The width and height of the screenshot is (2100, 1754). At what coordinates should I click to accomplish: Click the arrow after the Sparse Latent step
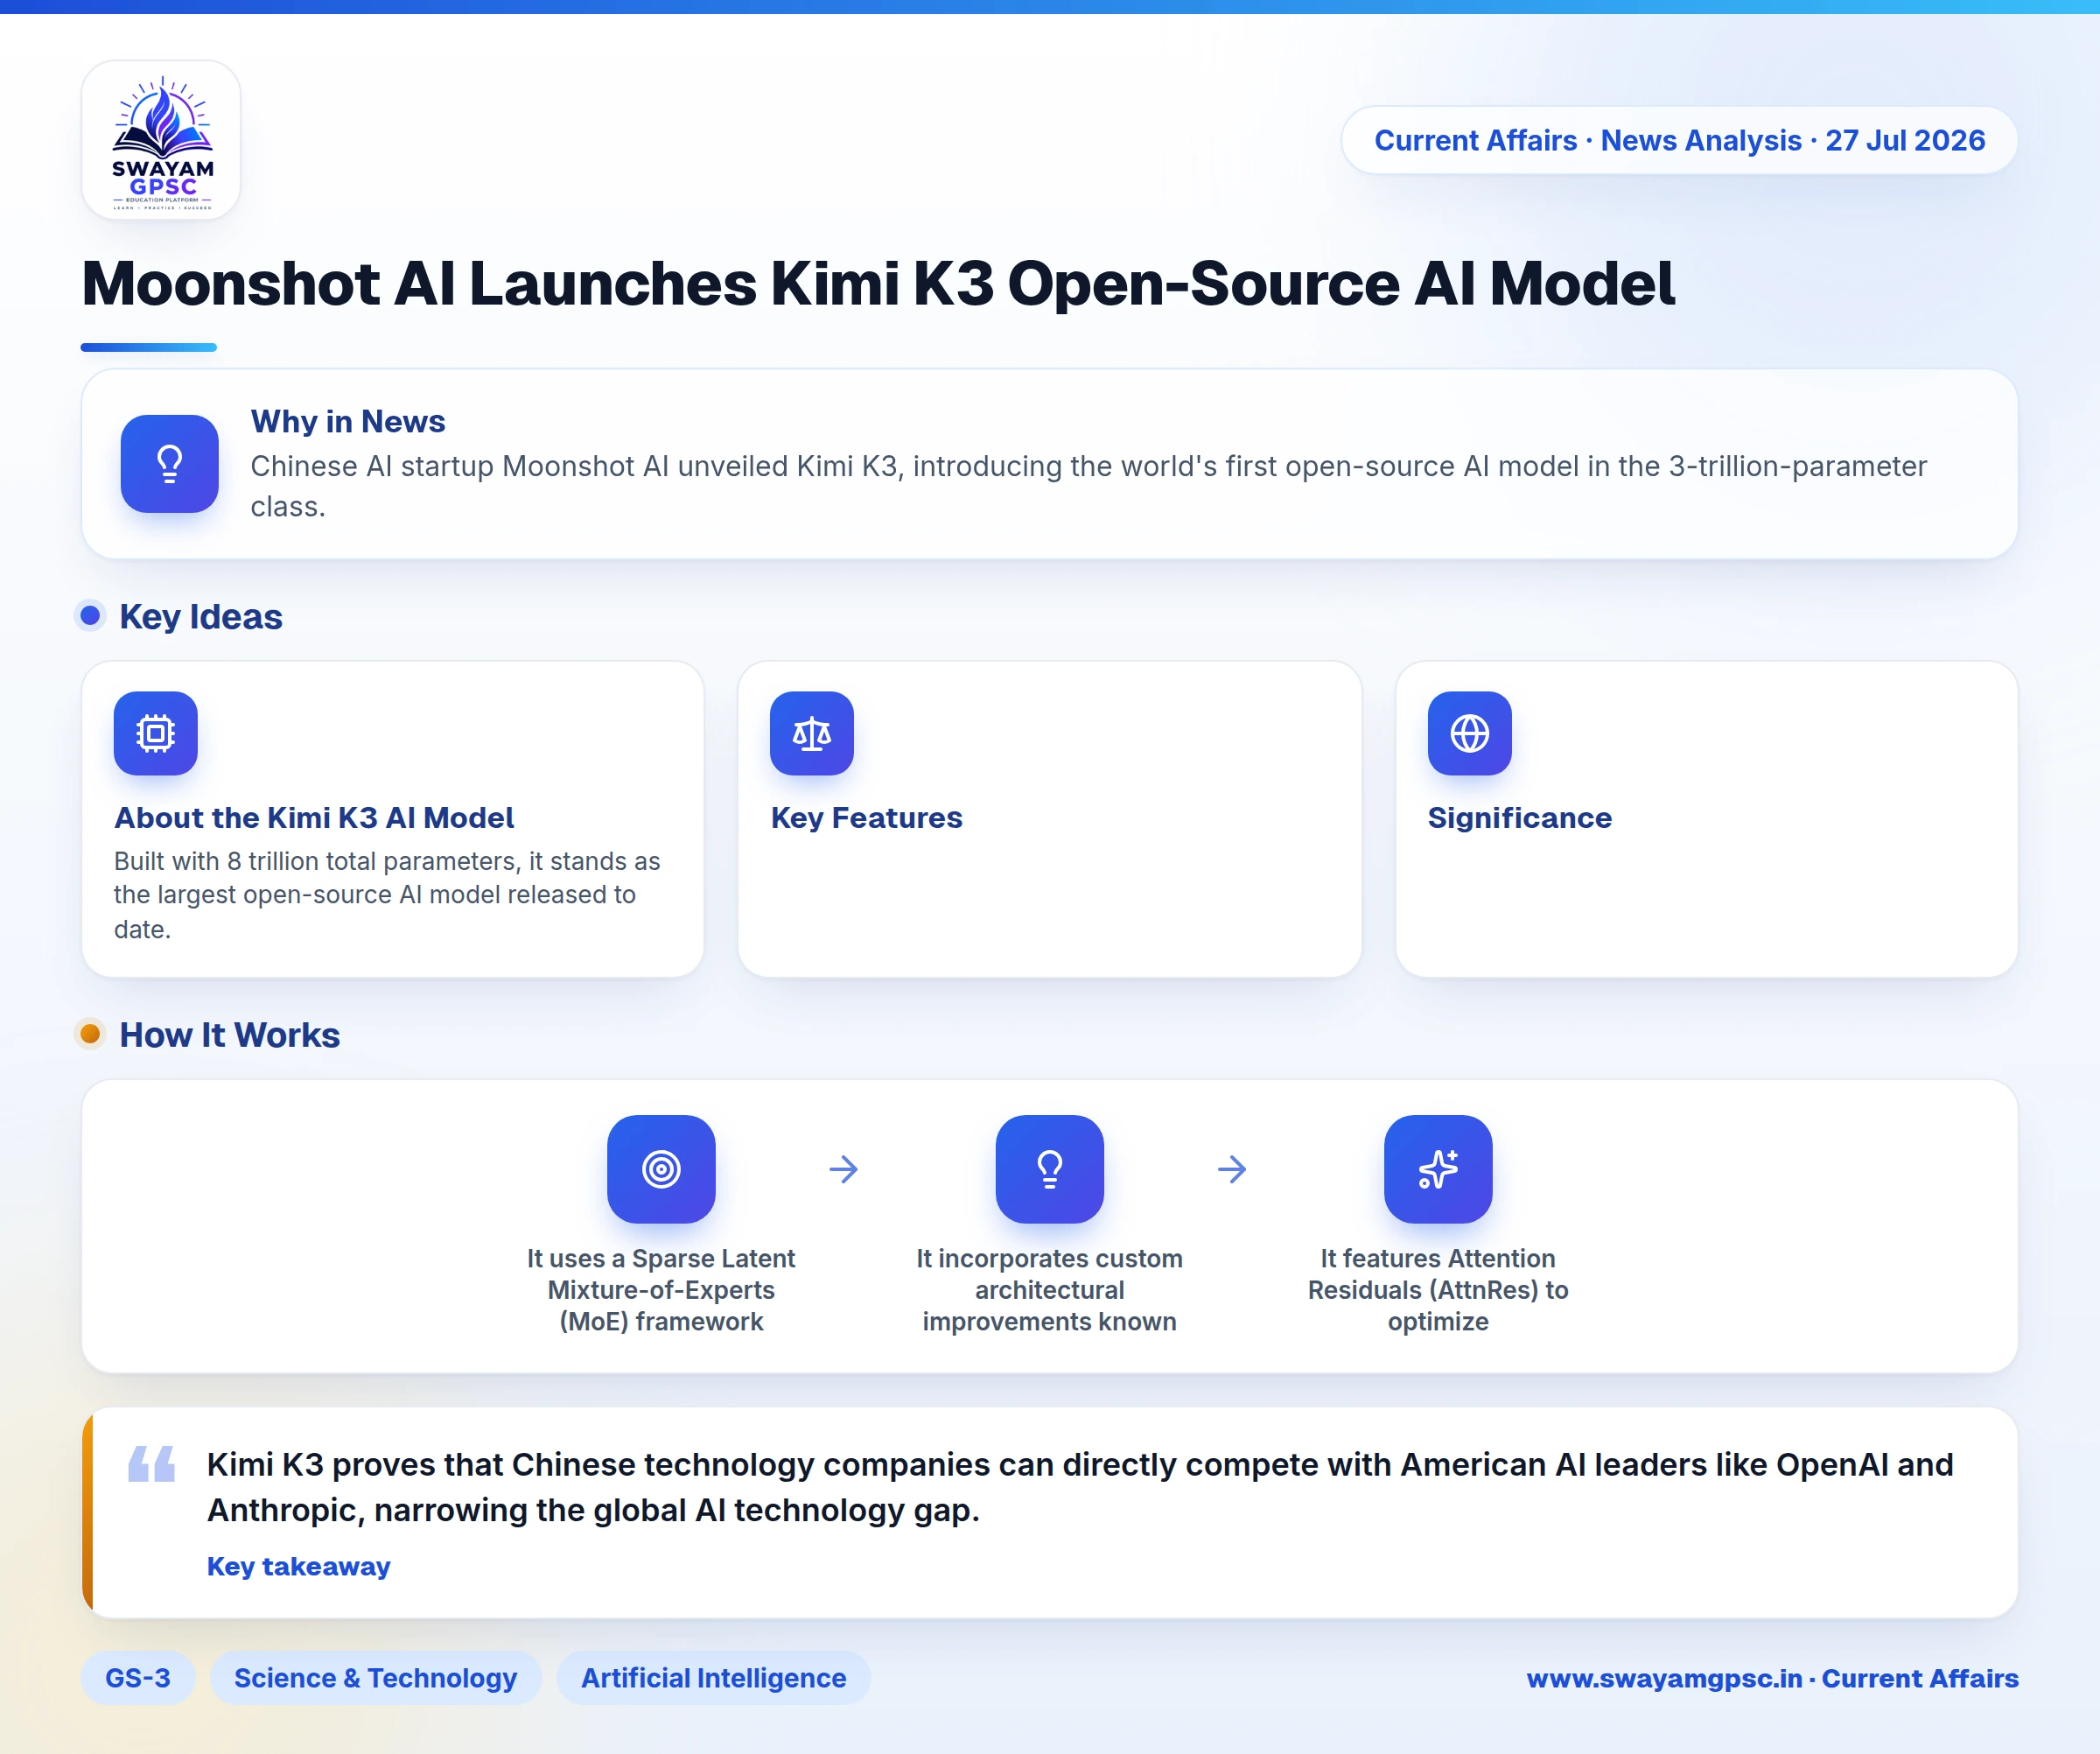click(844, 1169)
